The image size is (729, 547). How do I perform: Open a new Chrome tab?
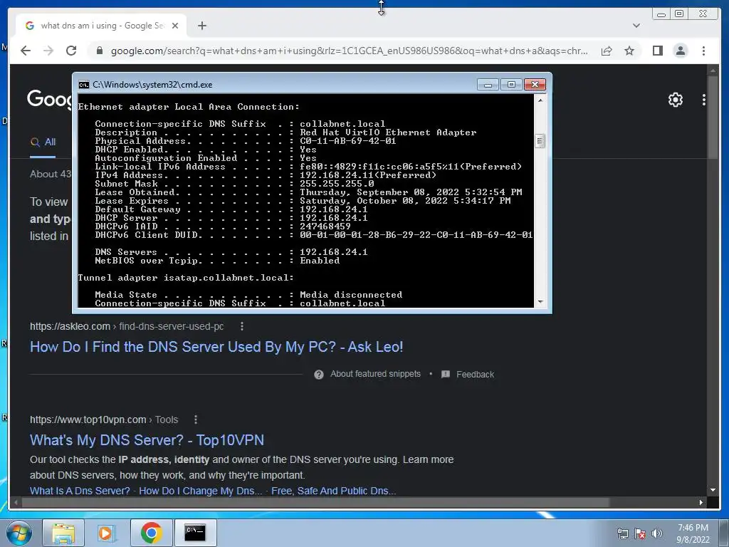[201, 26]
